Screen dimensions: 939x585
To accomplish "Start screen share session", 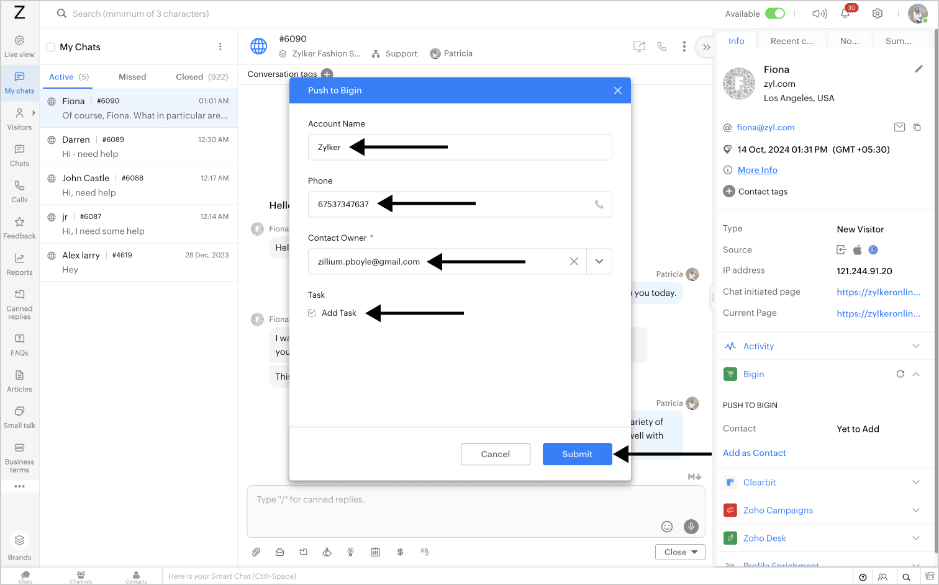I will coord(639,47).
